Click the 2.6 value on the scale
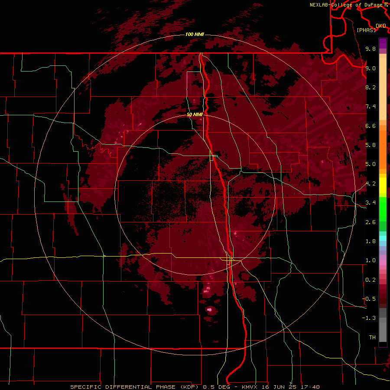Screen dimensions: 390x390 pos(370,222)
